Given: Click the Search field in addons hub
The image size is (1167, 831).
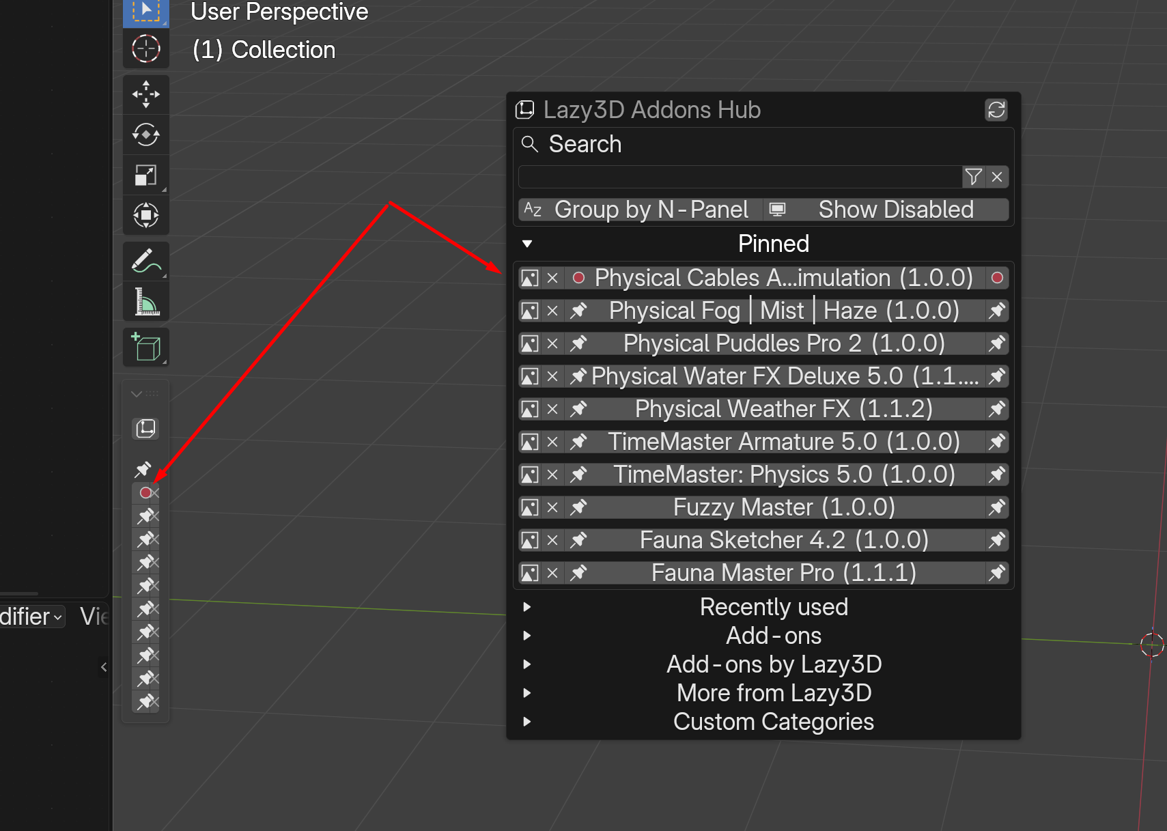Looking at the screenshot, I should coord(740,177).
